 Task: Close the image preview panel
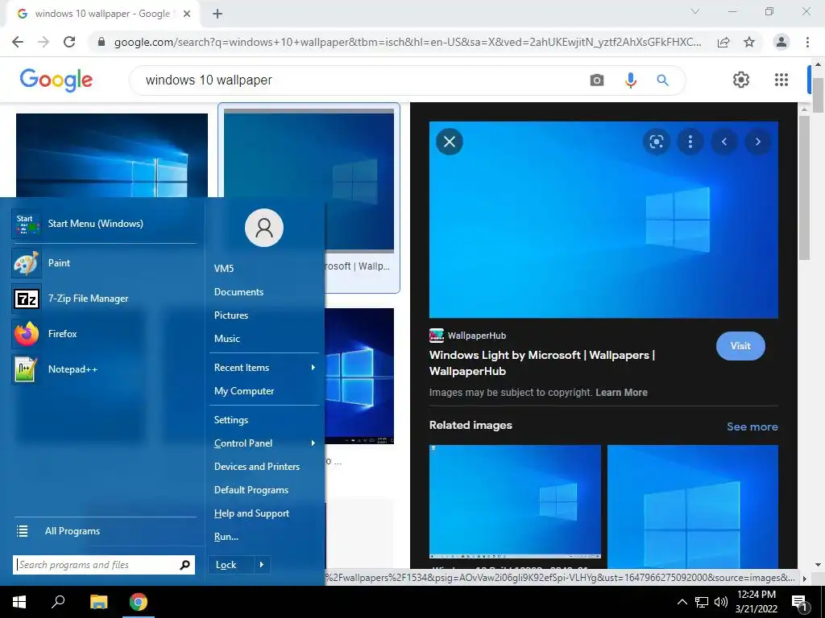450,142
